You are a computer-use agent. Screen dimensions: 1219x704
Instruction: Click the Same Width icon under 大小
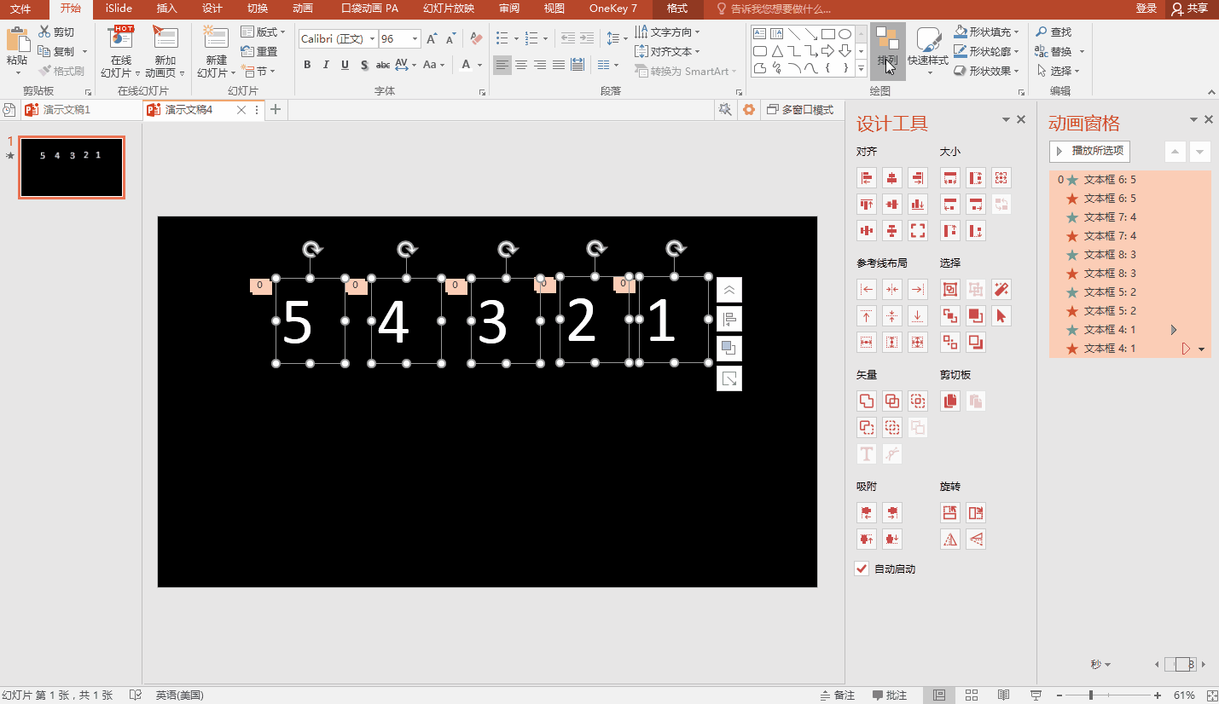[x=950, y=178]
